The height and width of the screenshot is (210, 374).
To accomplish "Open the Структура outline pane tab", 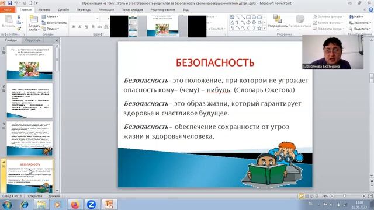I will [33, 40].
